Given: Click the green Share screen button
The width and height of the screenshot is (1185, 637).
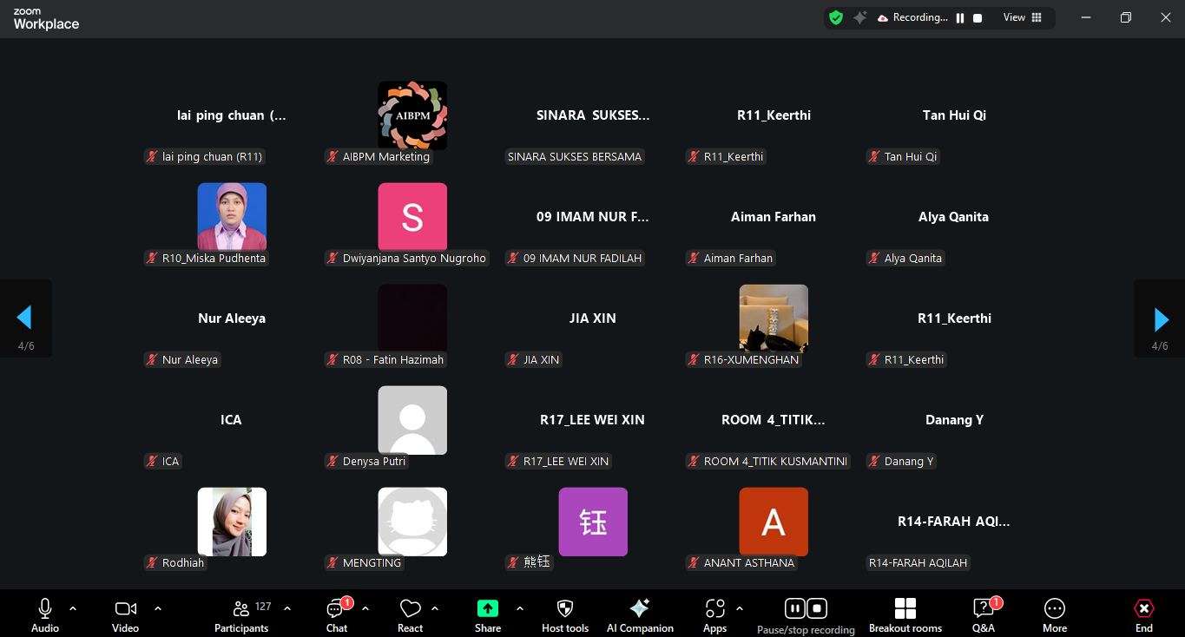Looking at the screenshot, I should [x=488, y=608].
